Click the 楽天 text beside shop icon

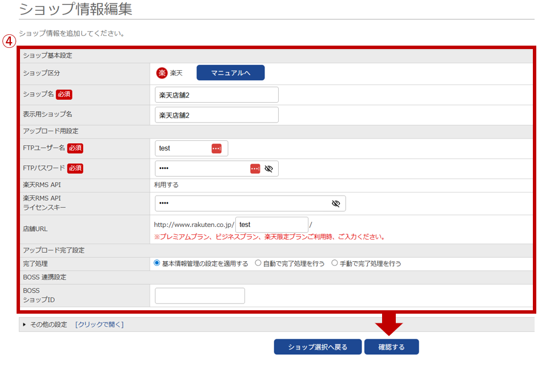click(176, 73)
